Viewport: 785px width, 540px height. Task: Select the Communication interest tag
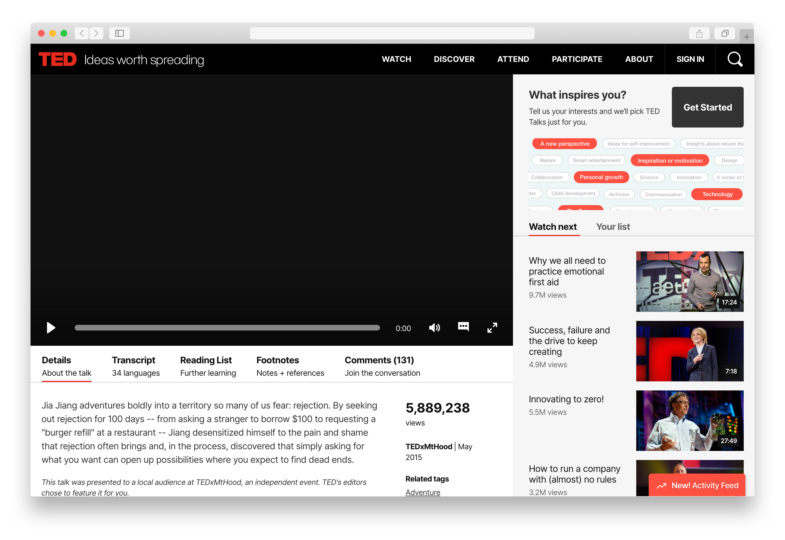(663, 194)
